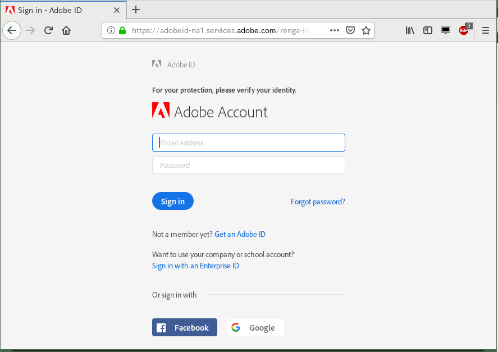Click the blue Sign in button
This screenshot has width=498, height=352.
tap(173, 201)
